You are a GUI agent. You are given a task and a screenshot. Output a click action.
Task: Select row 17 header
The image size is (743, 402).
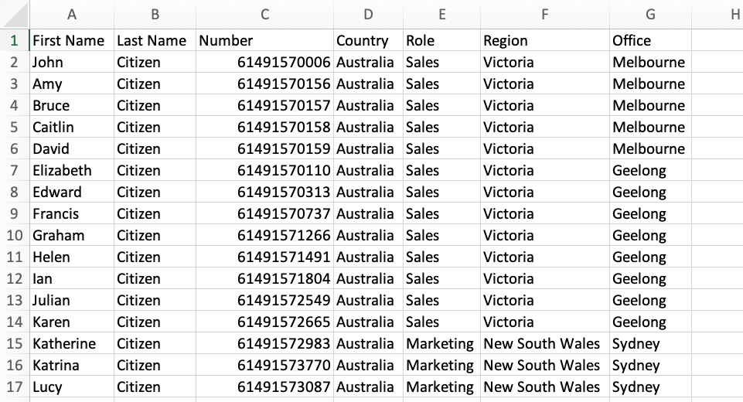pos(14,387)
